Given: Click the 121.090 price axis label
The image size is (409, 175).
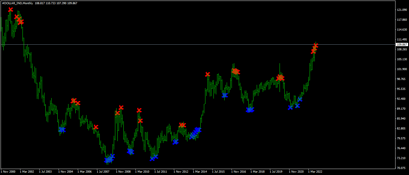Looking at the screenshot, I should point(402,10).
